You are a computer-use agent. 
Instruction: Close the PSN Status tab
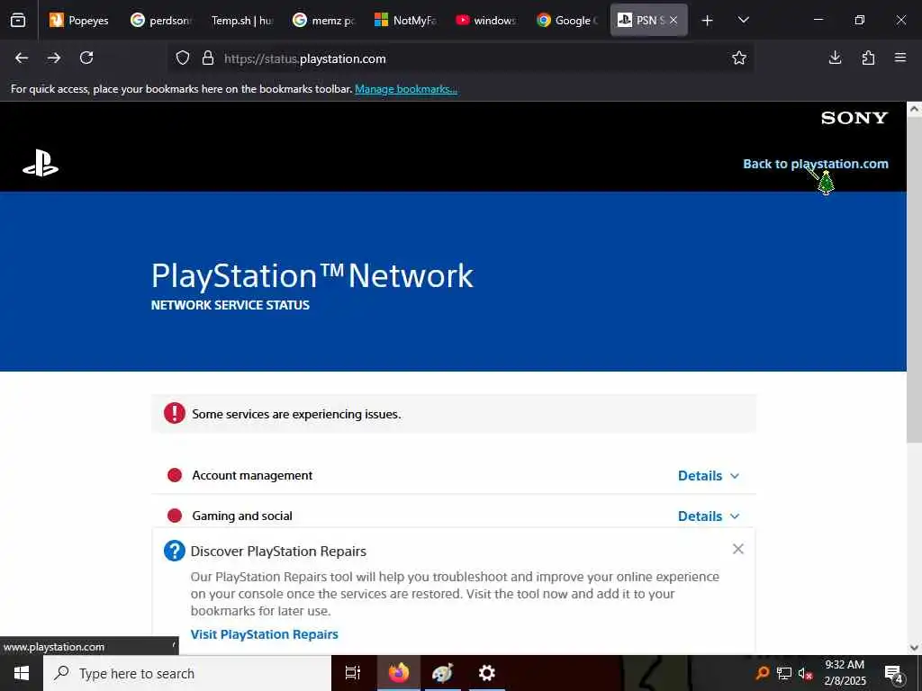pyautogui.click(x=673, y=20)
